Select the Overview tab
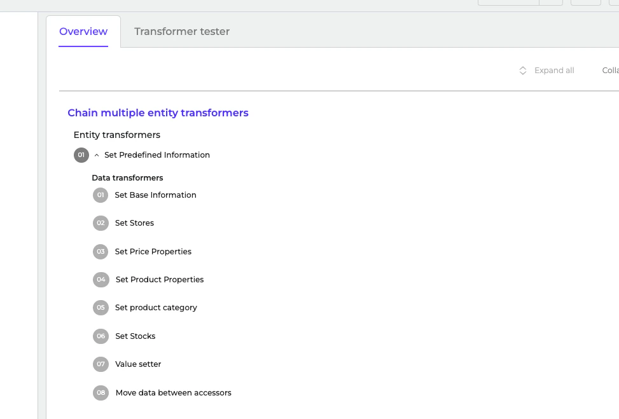Viewport: 619px width, 419px height. tap(83, 31)
